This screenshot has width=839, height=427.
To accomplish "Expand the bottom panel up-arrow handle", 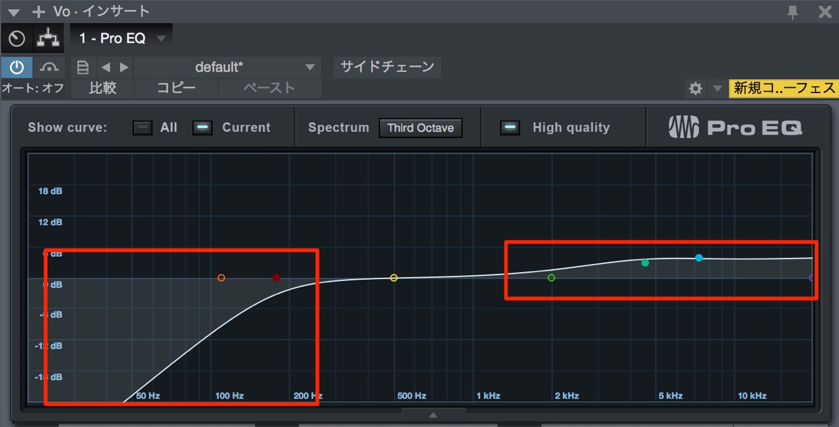I will (x=433, y=415).
